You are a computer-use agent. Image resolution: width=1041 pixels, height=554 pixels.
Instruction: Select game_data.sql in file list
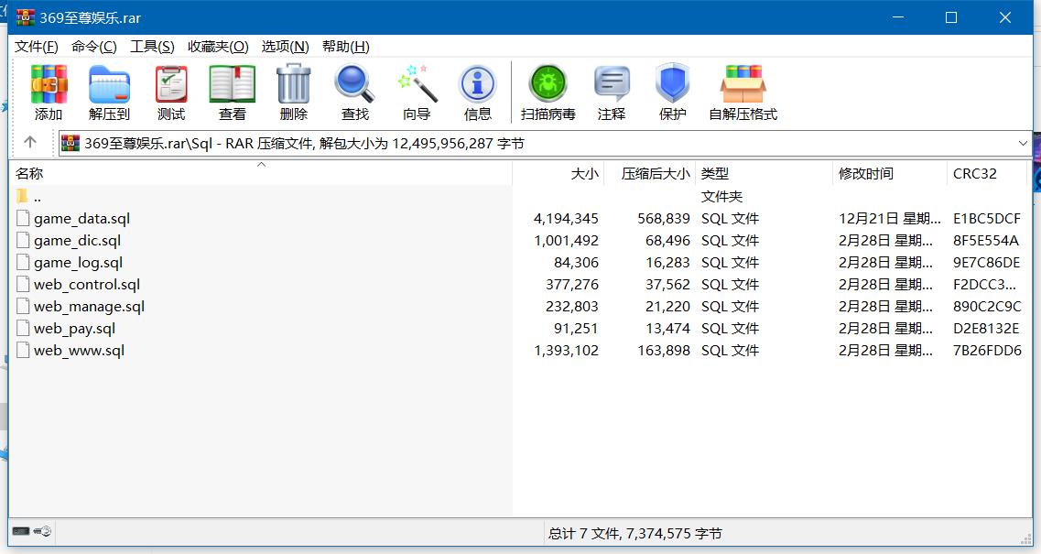tap(81, 219)
